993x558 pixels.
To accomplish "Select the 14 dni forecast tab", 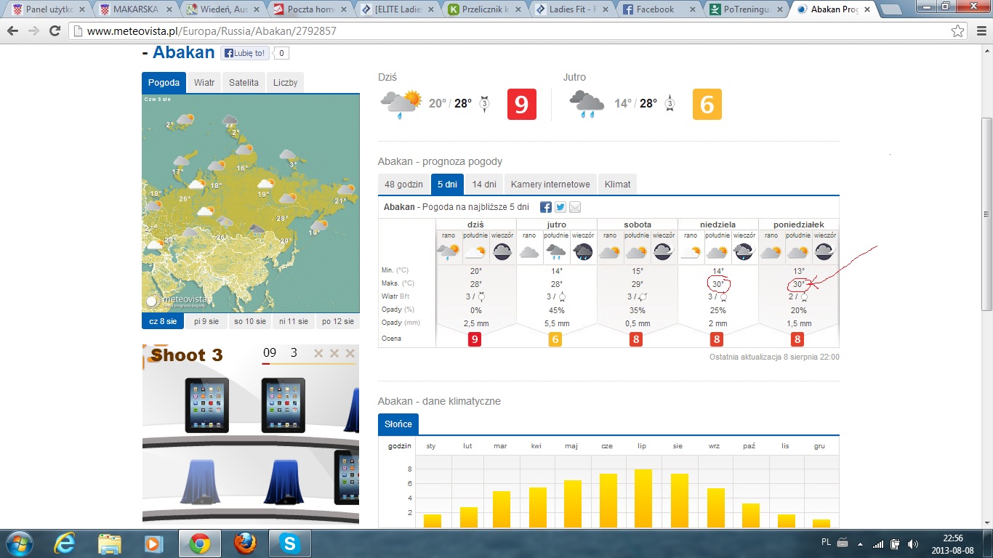I will 483,185.
